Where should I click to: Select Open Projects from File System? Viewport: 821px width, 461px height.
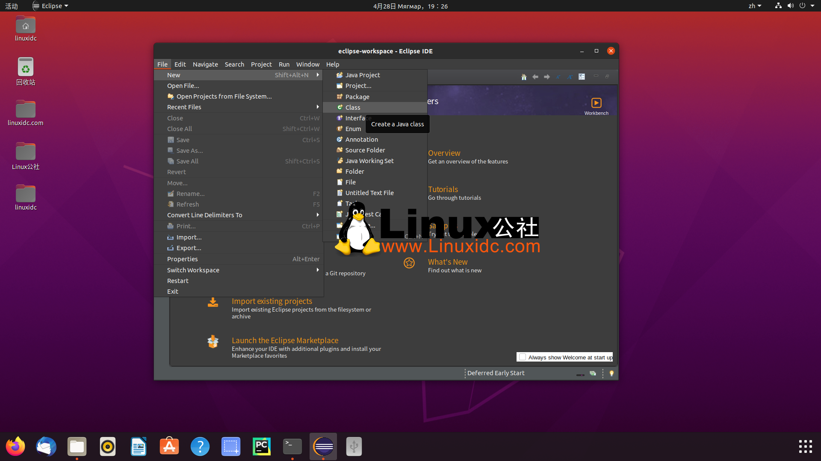coord(239,96)
